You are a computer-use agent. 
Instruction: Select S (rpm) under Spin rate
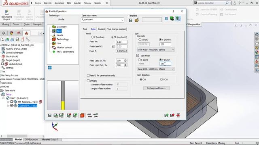(x=140, y=39)
